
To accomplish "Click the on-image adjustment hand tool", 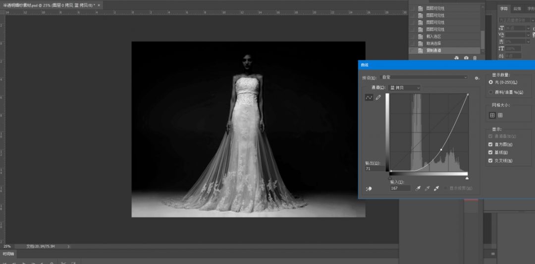I will (x=369, y=188).
